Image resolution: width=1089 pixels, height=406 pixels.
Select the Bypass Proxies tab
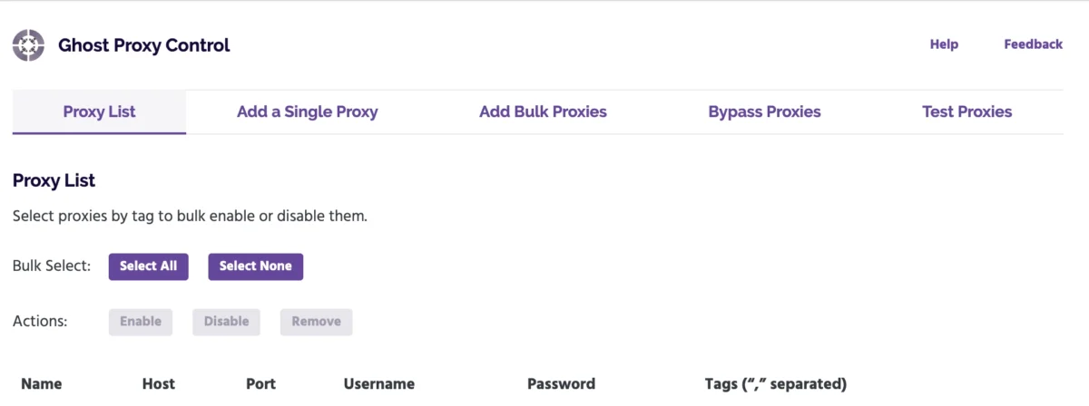pyautogui.click(x=764, y=112)
